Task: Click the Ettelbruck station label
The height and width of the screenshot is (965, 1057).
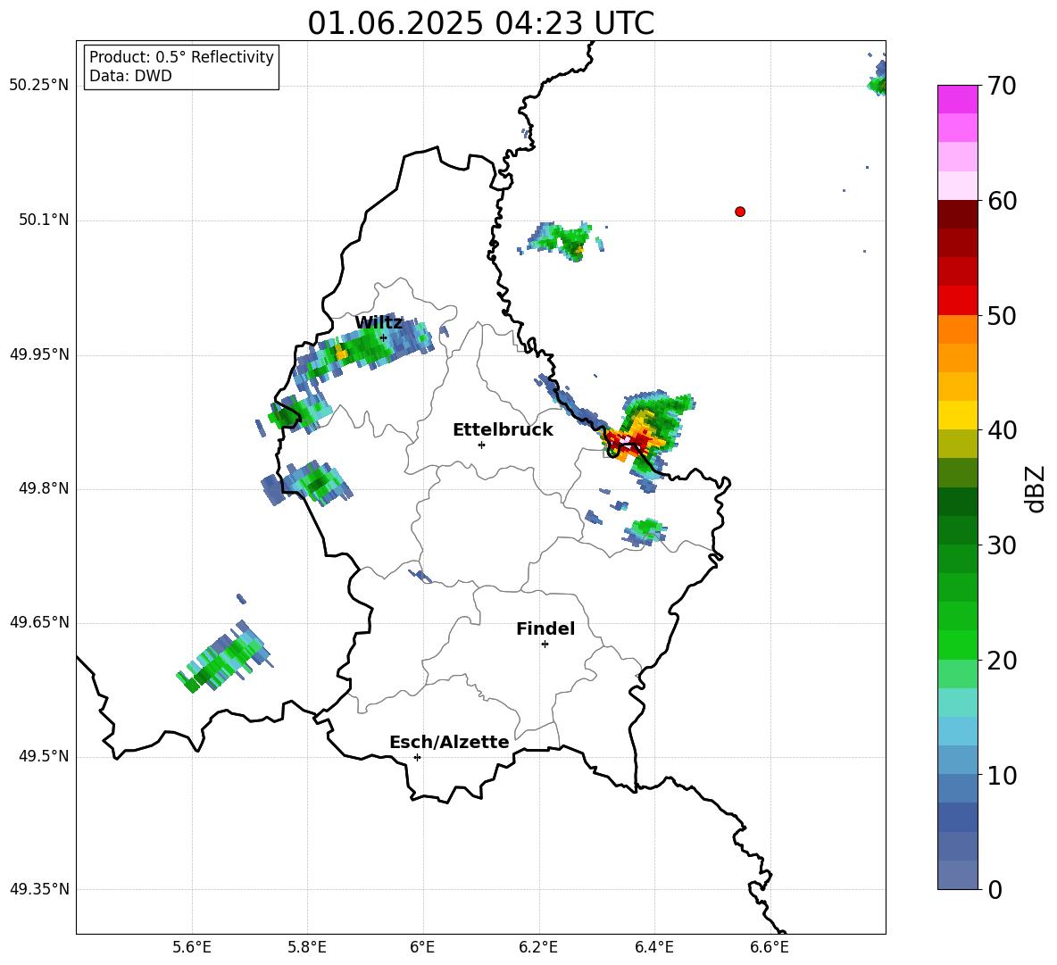Action: pos(503,430)
